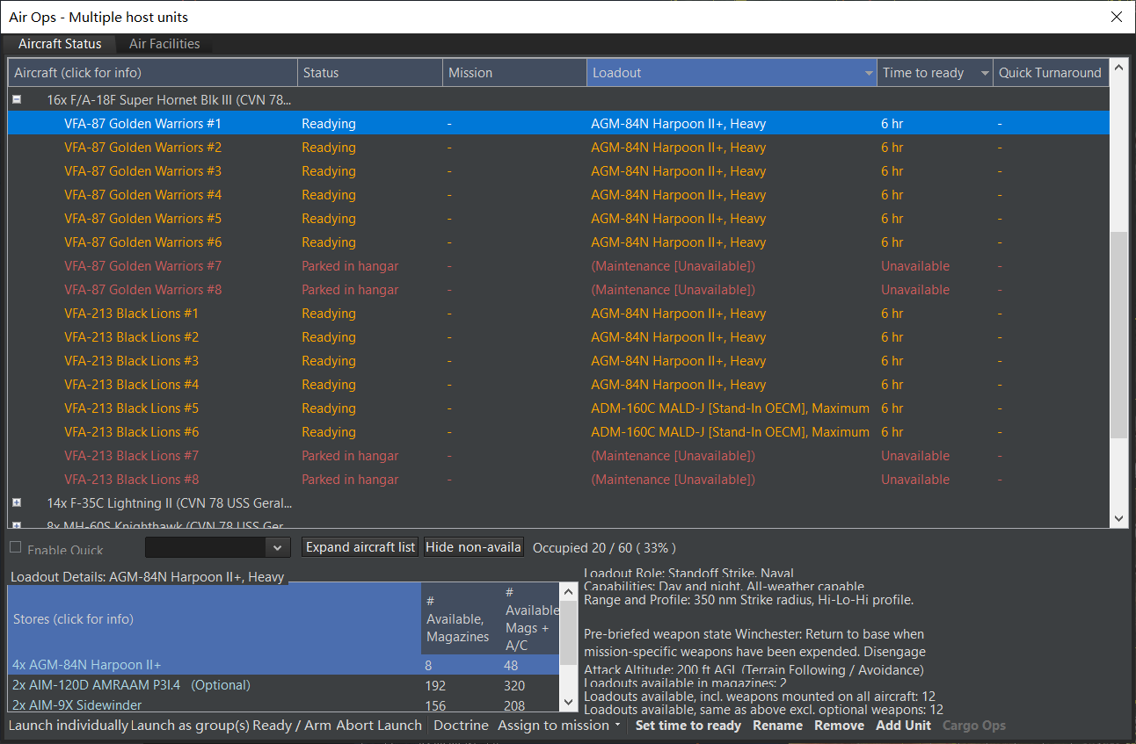Select VFA-213 Black Lions #7
1136x744 pixels.
[558, 456]
